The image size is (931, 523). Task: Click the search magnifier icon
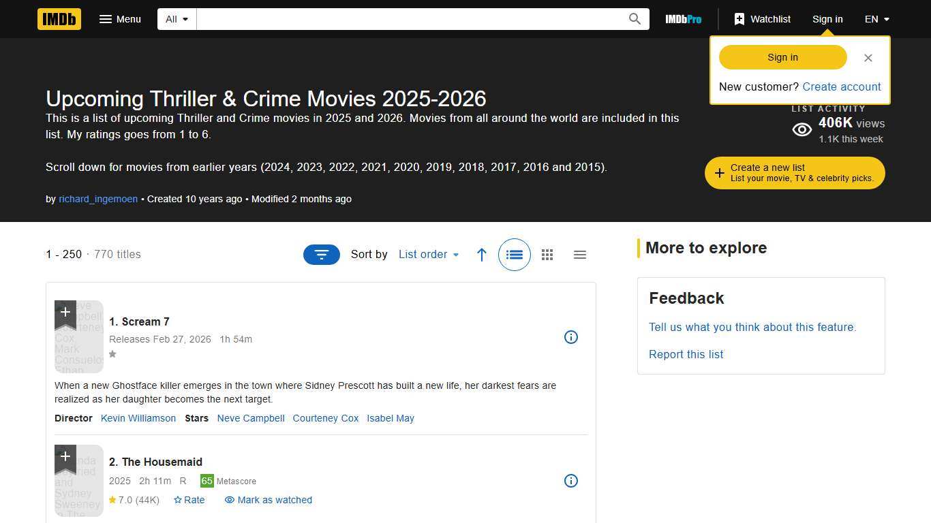pyautogui.click(x=634, y=19)
